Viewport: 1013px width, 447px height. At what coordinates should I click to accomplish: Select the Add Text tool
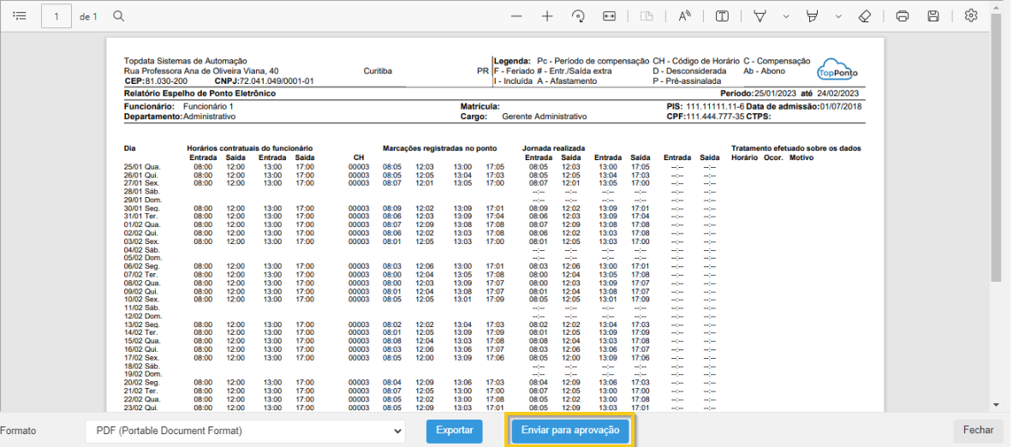722,16
